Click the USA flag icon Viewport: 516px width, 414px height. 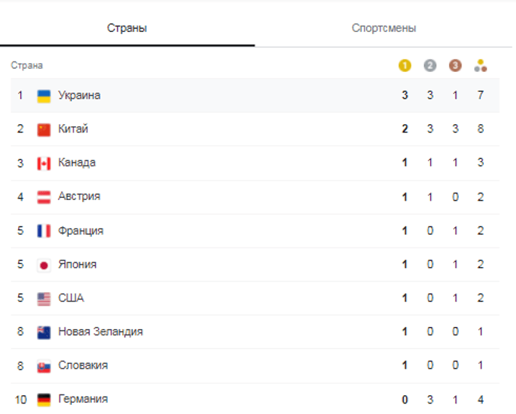click(44, 298)
